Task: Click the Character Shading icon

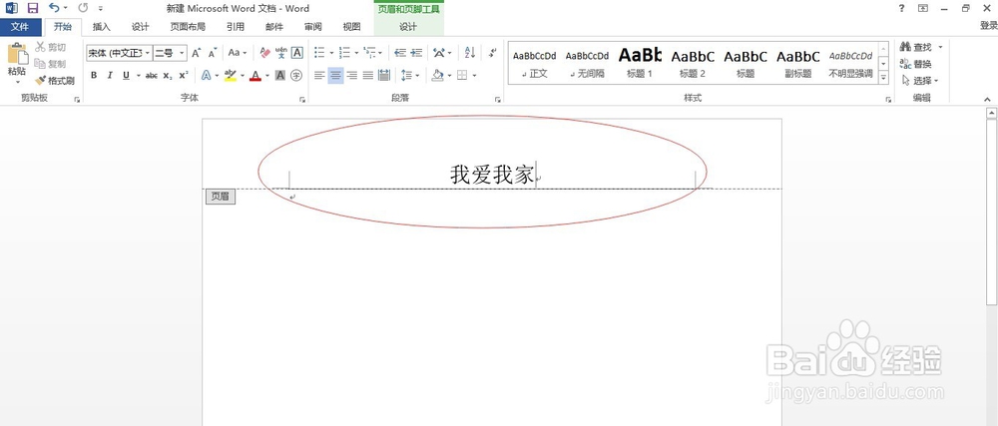Action: pyautogui.click(x=280, y=76)
